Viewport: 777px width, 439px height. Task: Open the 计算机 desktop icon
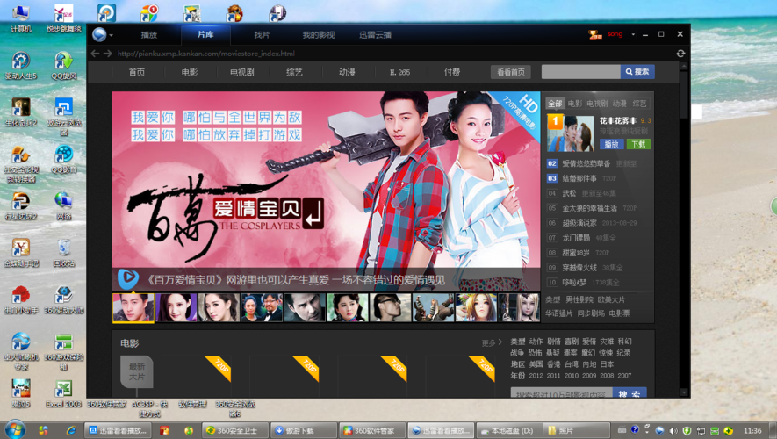[x=20, y=18]
